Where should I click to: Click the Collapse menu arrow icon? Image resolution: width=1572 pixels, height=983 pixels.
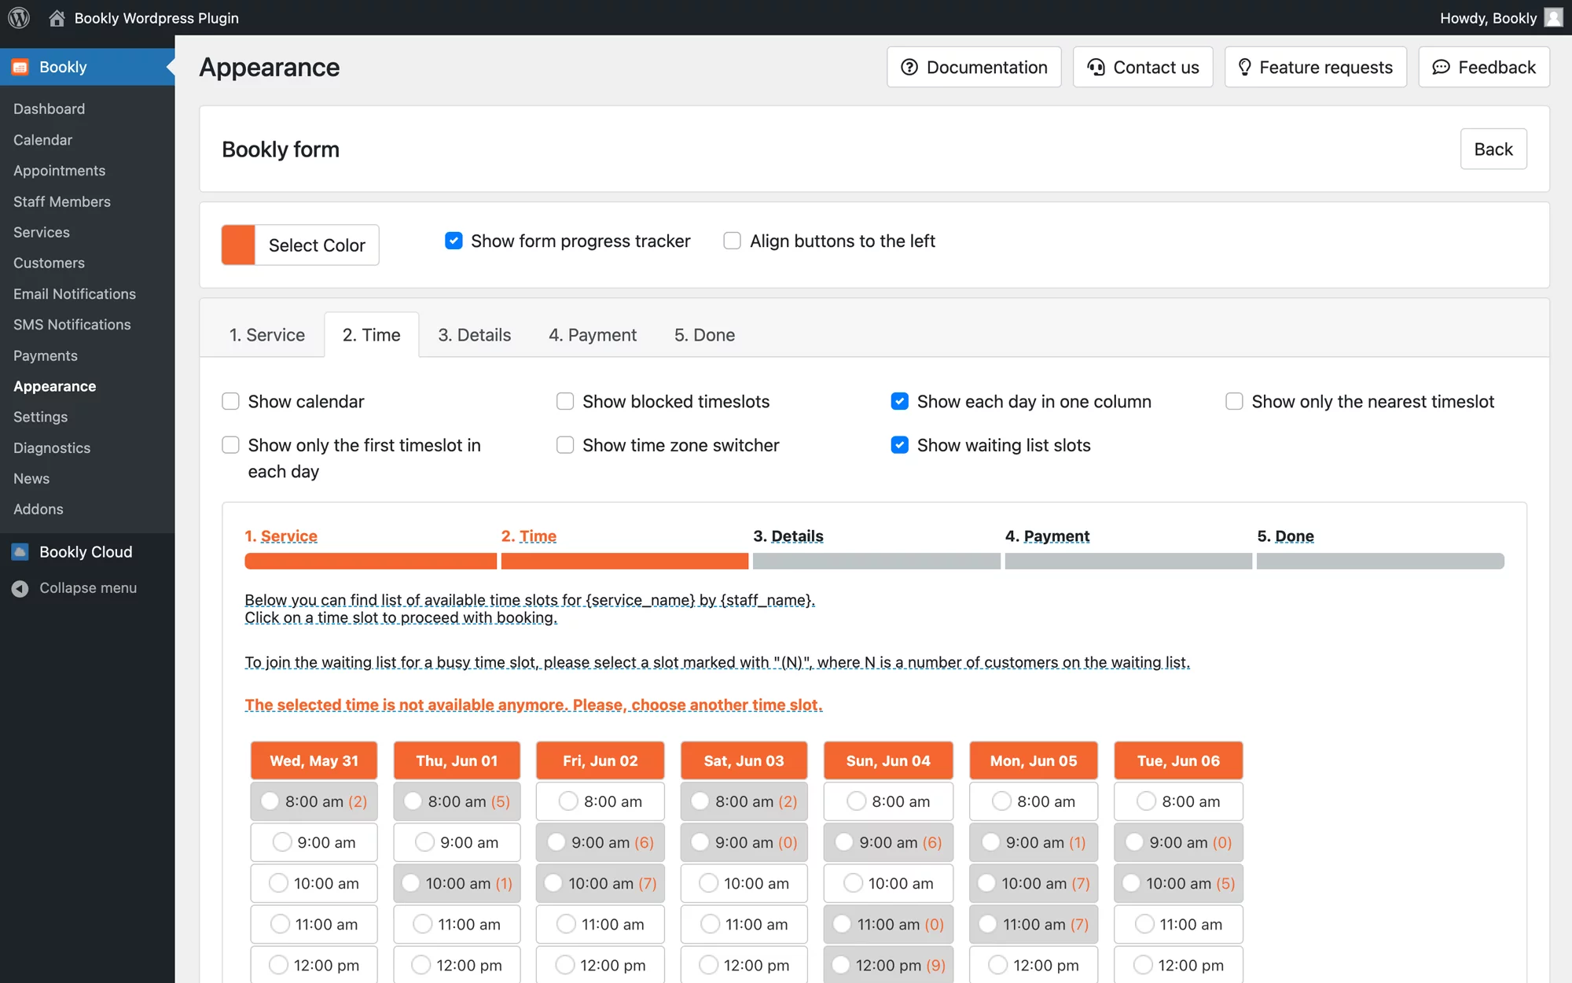coord(20,588)
